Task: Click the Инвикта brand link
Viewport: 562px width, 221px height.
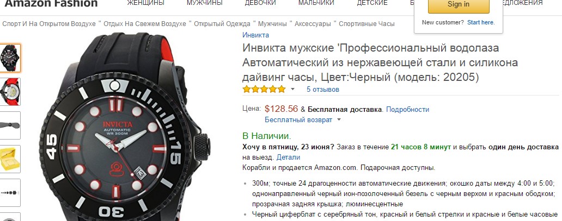Action: 255,35
